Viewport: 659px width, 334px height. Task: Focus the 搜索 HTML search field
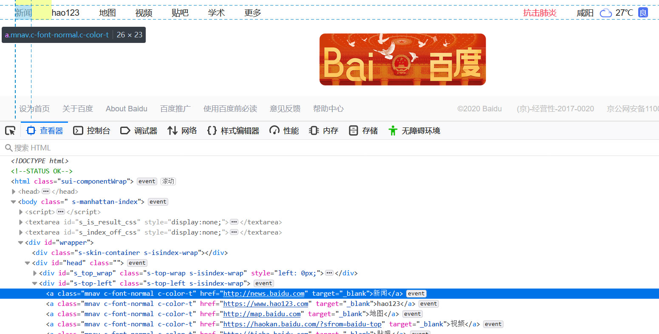tap(329, 148)
